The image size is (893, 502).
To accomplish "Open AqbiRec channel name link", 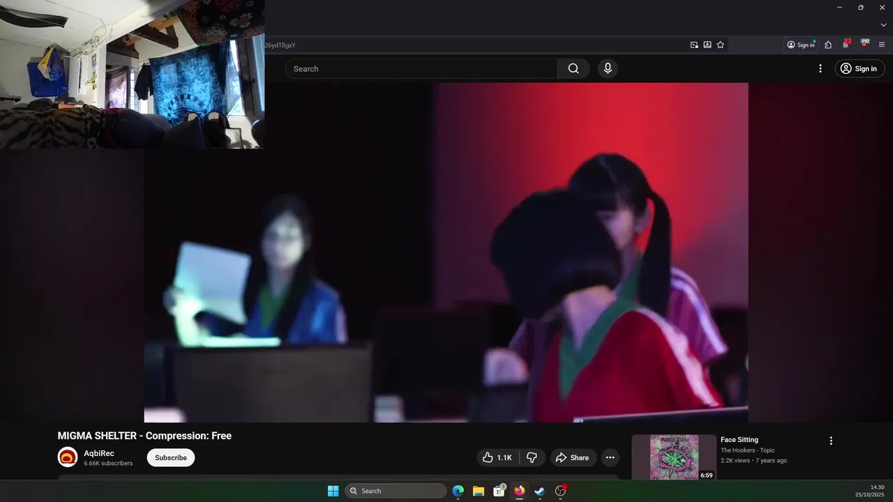I will pos(99,453).
